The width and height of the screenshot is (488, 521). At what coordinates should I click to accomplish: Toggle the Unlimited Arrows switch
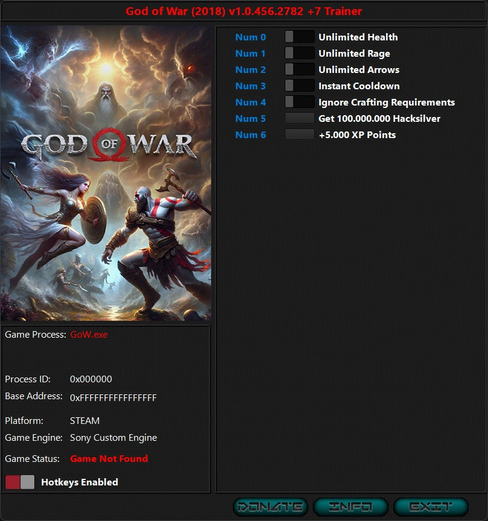pyautogui.click(x=300, y=69)
